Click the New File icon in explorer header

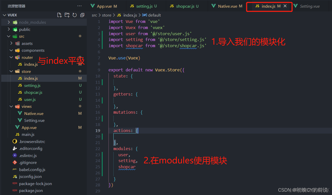(x=59, y=15)
